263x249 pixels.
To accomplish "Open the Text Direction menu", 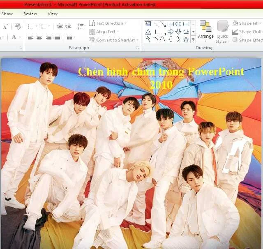I will click(108, 23).
